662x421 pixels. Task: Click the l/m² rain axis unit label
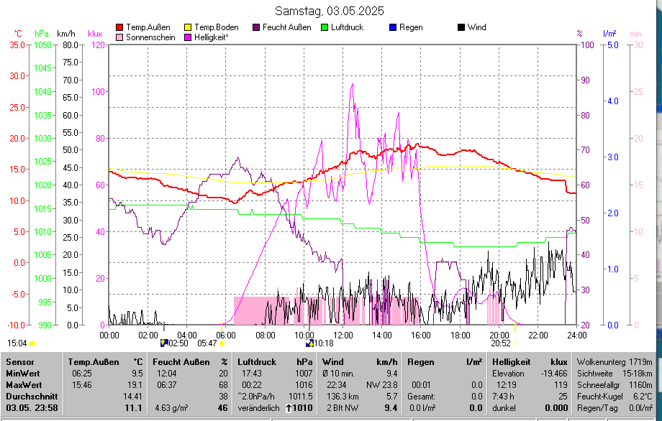609,34
